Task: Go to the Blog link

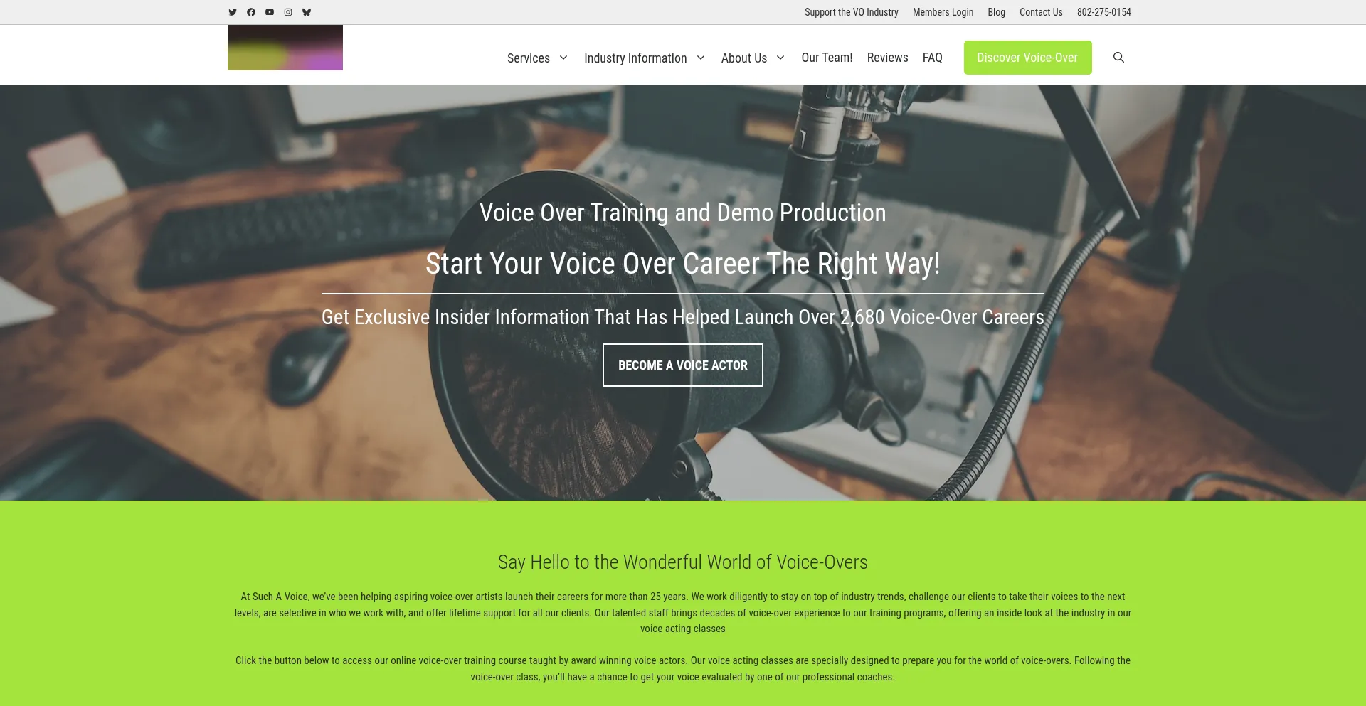Action: coord(996,12)
